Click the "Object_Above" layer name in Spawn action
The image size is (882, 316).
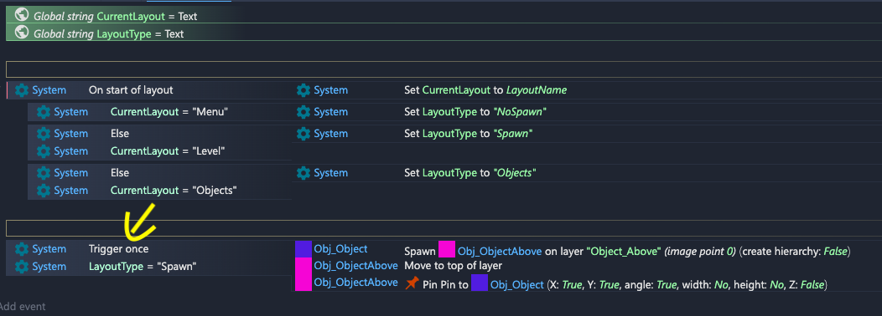[x=624, y=252]
